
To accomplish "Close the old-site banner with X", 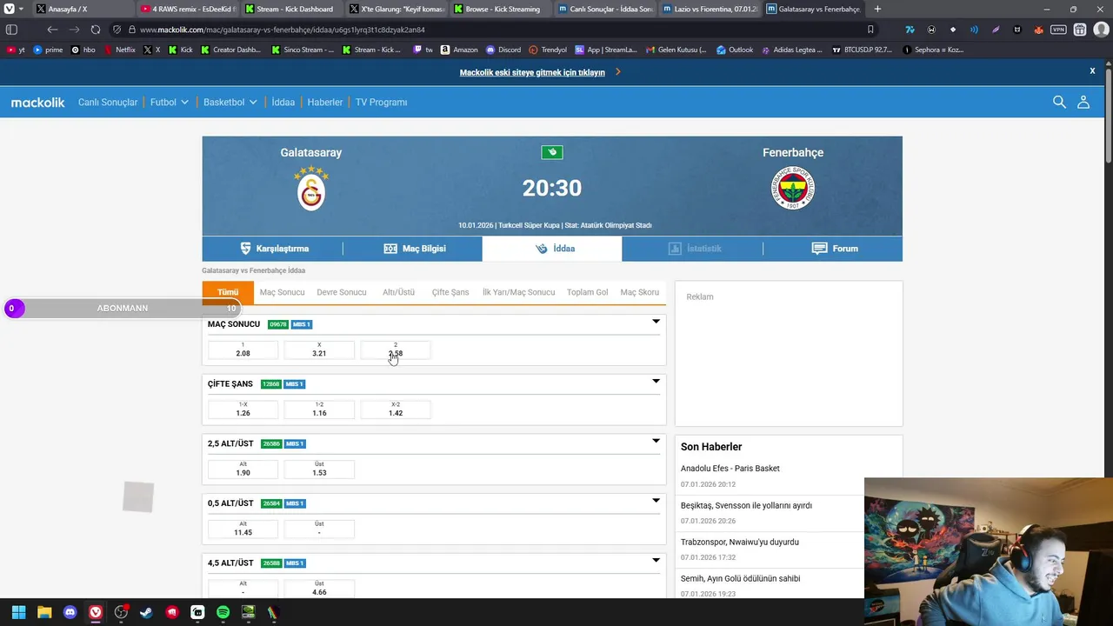I will point(1092,71).
